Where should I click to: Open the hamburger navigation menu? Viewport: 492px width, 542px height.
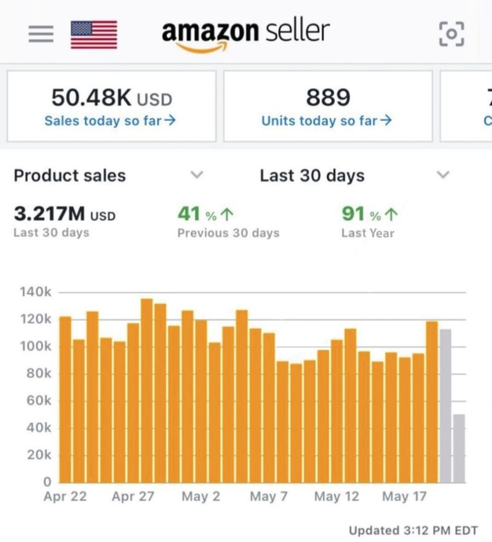tap(41, 34)
